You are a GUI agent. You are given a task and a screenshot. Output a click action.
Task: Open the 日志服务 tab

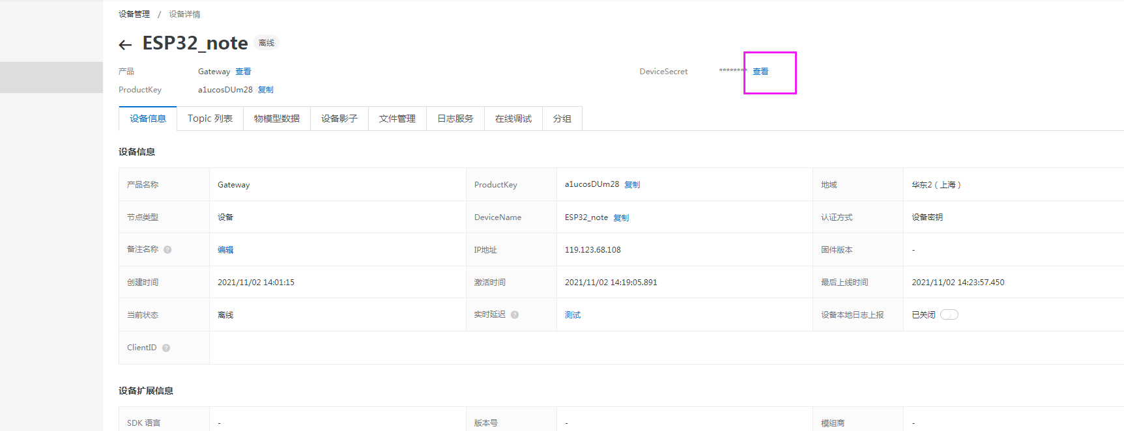point(455,118)
